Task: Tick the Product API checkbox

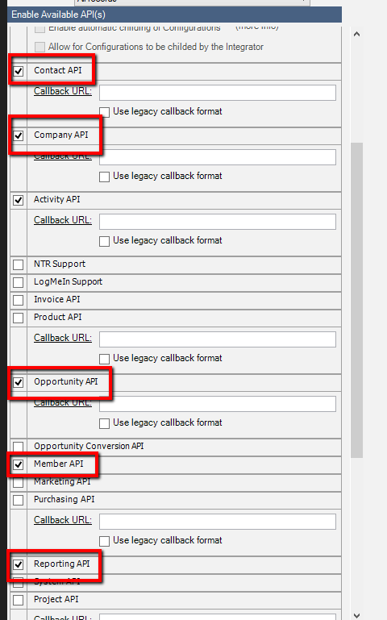Action: (19, 318)
